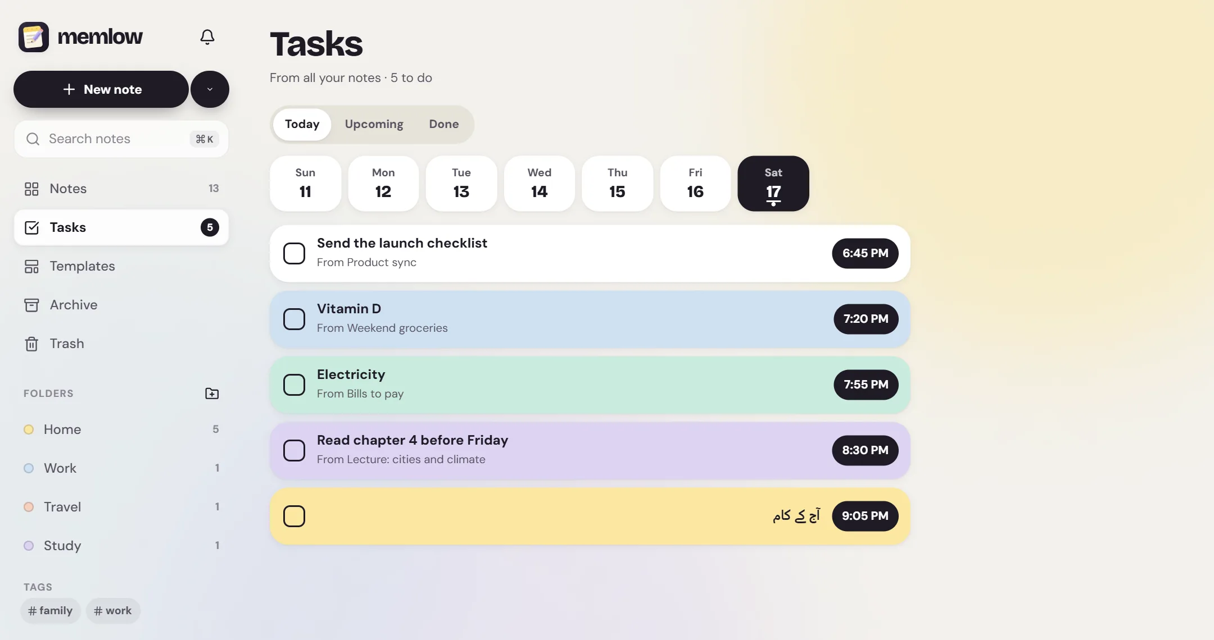Click the add new folder icon
1214x640 pixels.
pyautogui.click(x=212, y=394)
